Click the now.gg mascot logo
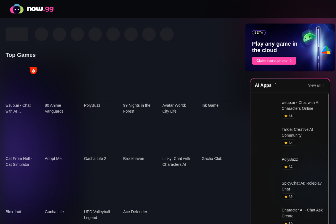Screen dimensions: 336x224 tap(17, 9)
